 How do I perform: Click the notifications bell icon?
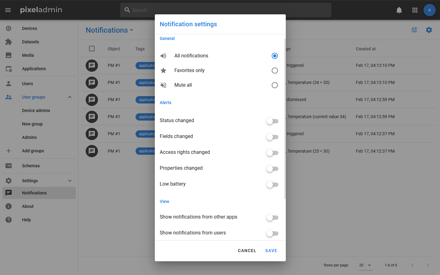tap(399, 10)
